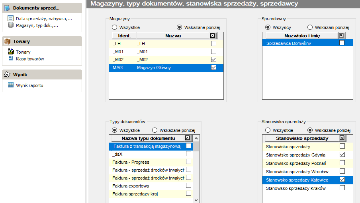Click scroll up arrow in document types list
360x203 pixels.
point(196,138)
